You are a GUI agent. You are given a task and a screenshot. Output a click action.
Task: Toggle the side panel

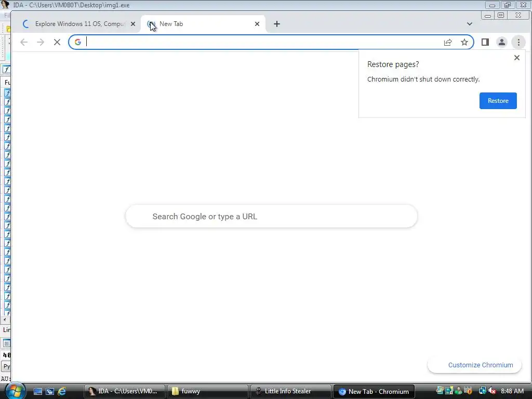coord(485,42)
